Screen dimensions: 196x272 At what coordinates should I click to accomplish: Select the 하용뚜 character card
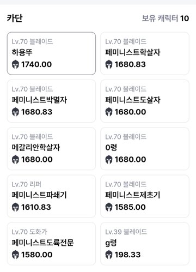(x=51, y=53)
